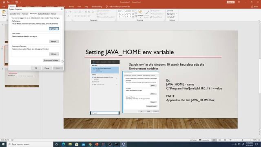Click User Profiles Settings button
Screen dimensions: 261x147
(x=54, y=41)
